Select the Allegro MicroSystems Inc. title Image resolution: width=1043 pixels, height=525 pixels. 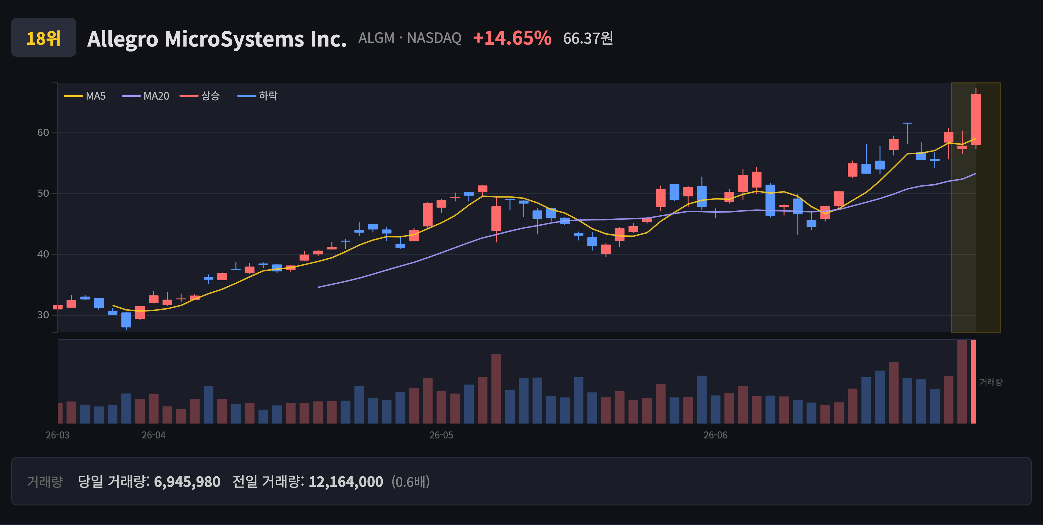pyautogui.click(x=217, y=39)
